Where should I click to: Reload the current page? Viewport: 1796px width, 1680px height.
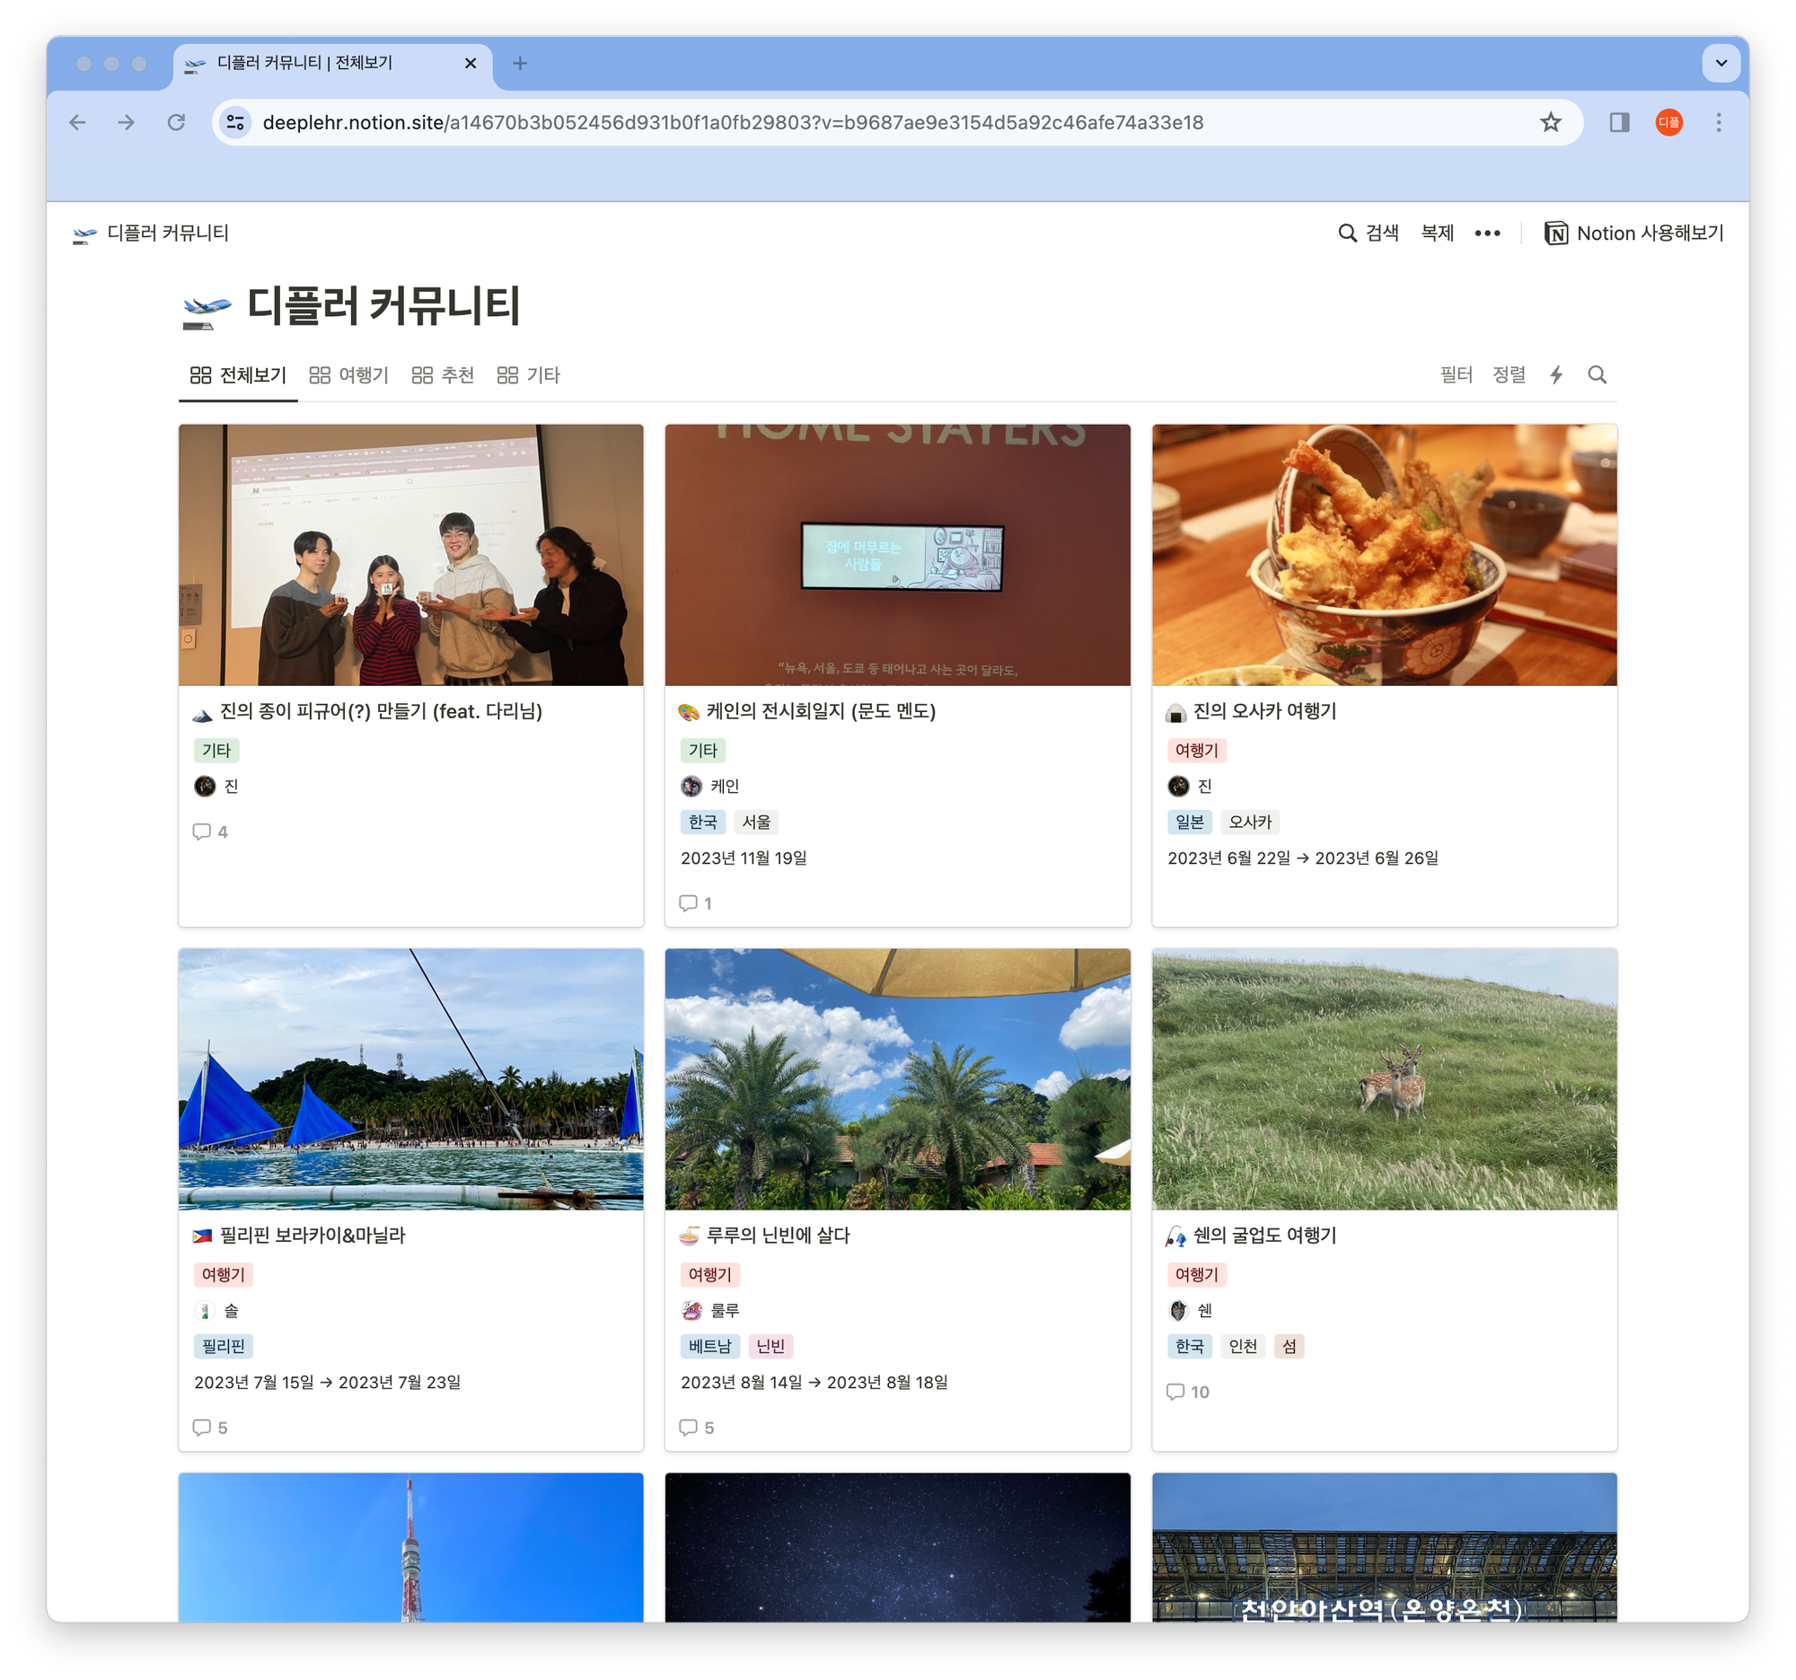click(x=176, y=122)
